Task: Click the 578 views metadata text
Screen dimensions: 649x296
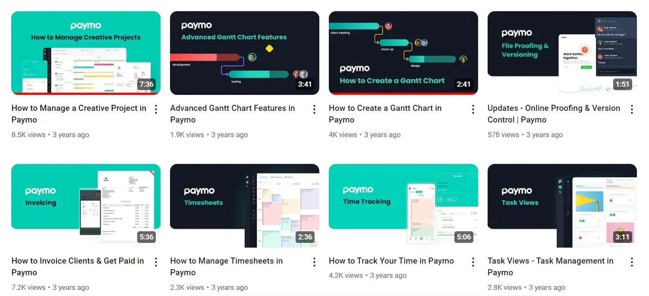Action: click(504, 135)
